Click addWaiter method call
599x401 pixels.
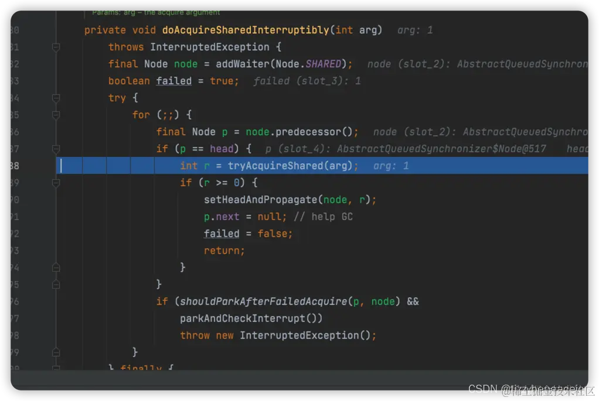(x=242, y=64)
